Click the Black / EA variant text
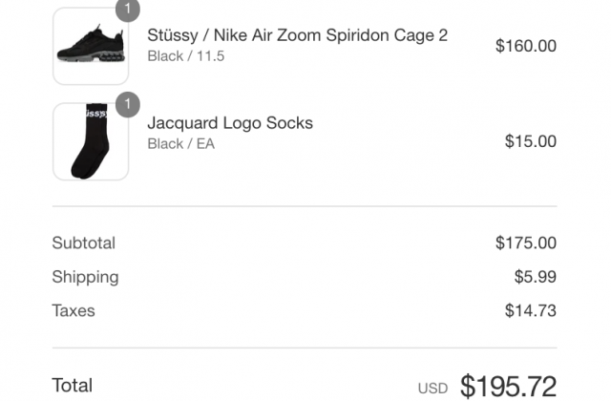611x401 pixels. pos(180,144)
